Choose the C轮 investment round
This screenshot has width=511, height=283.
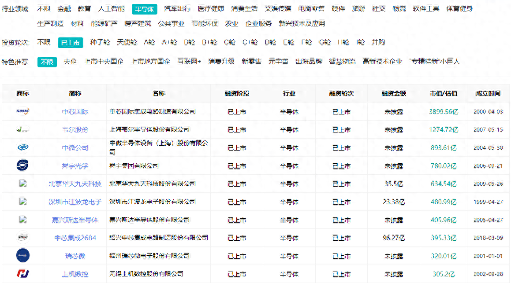[x=230, y=42]
